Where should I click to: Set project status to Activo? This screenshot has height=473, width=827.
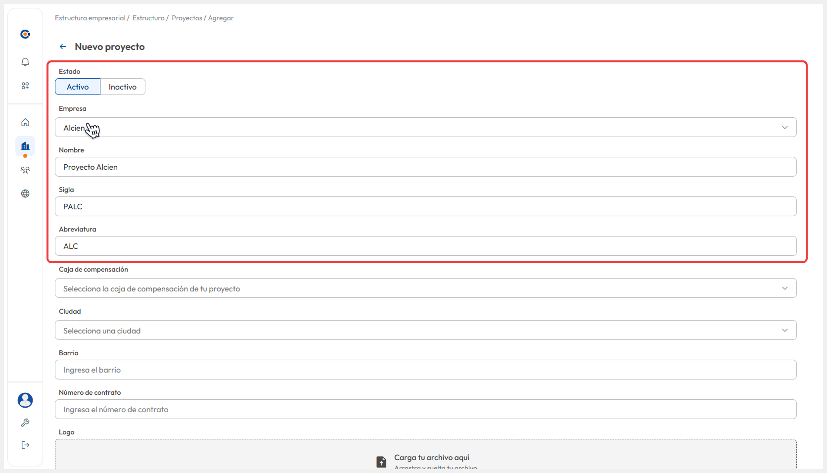[78, 87]
